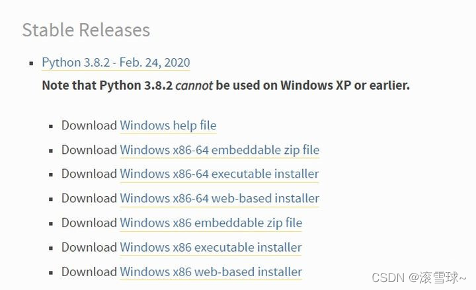Click bullet beside x86 executable installer item
Image resolution: width=476 pixels, height=290 pixels.
click(x=51, y=248)
